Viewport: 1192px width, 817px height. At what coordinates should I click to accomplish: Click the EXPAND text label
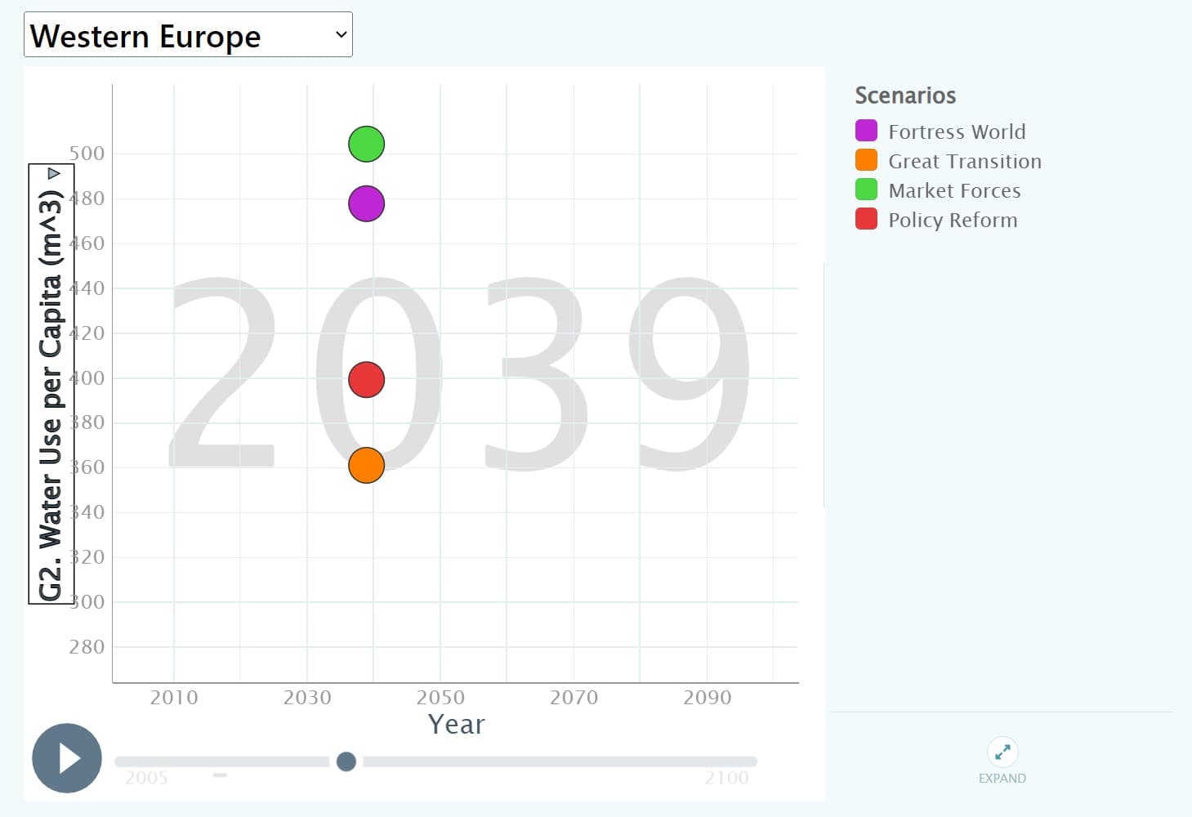[1002, 779]
